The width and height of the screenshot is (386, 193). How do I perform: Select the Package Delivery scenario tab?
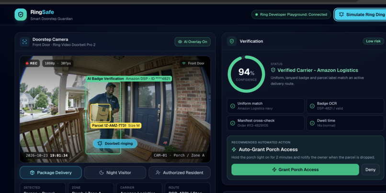coord(51,173)
